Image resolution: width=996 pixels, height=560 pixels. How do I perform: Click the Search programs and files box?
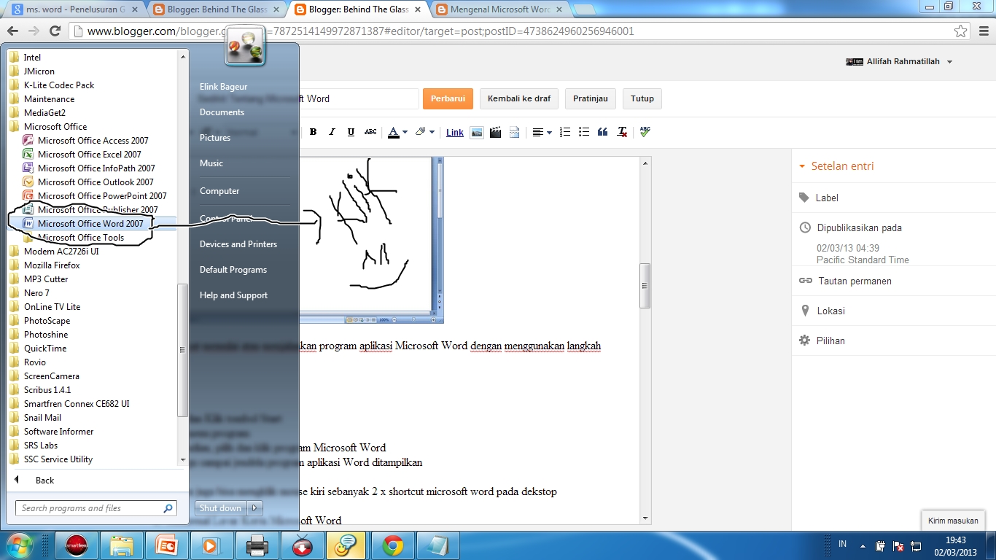point(96,508)
